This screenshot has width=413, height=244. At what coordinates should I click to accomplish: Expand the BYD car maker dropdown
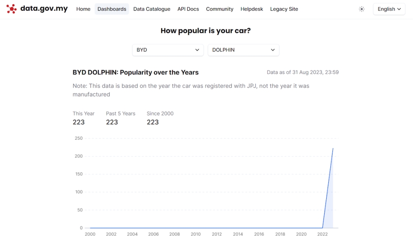click(168, 50)
